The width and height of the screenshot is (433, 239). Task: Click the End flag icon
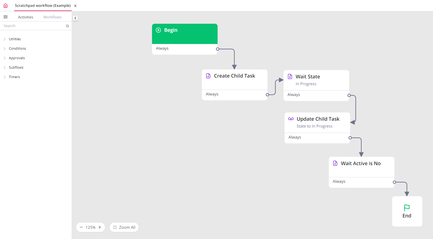[x=407, y=208]
